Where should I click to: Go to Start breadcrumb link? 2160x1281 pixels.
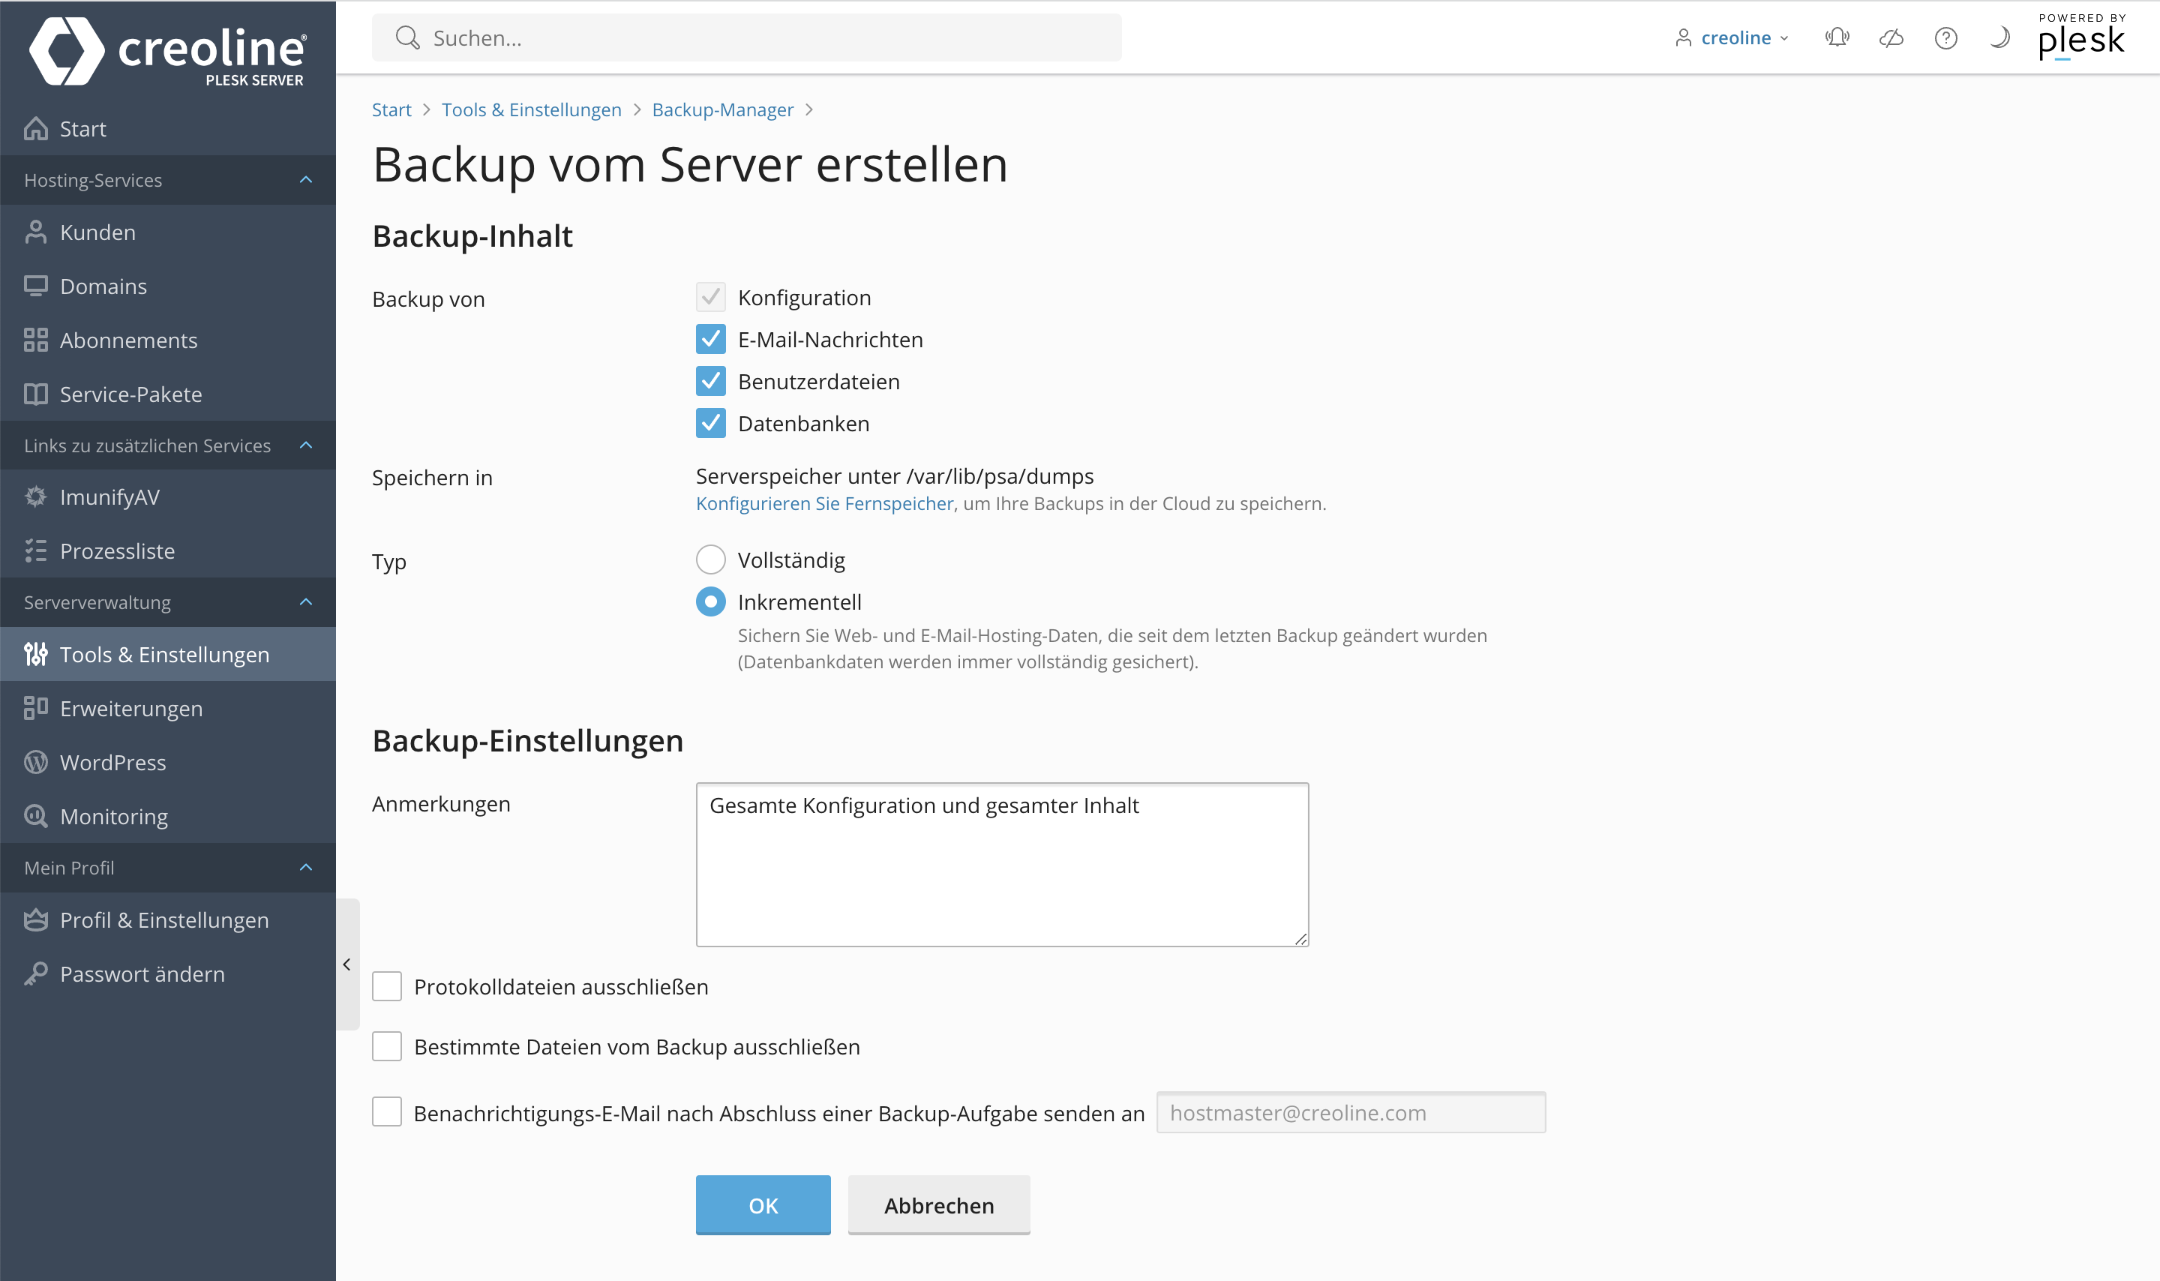(391, 109)
